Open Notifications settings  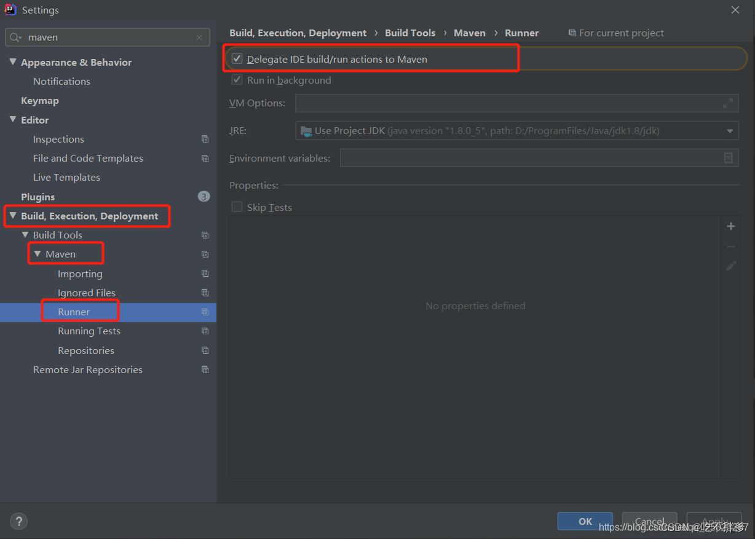61,81
